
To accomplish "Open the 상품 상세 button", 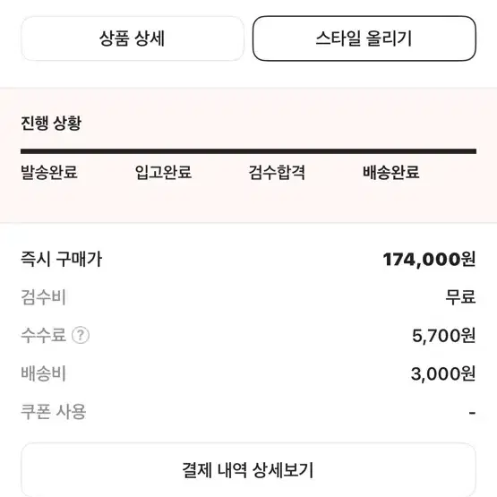I will [133, 39].
